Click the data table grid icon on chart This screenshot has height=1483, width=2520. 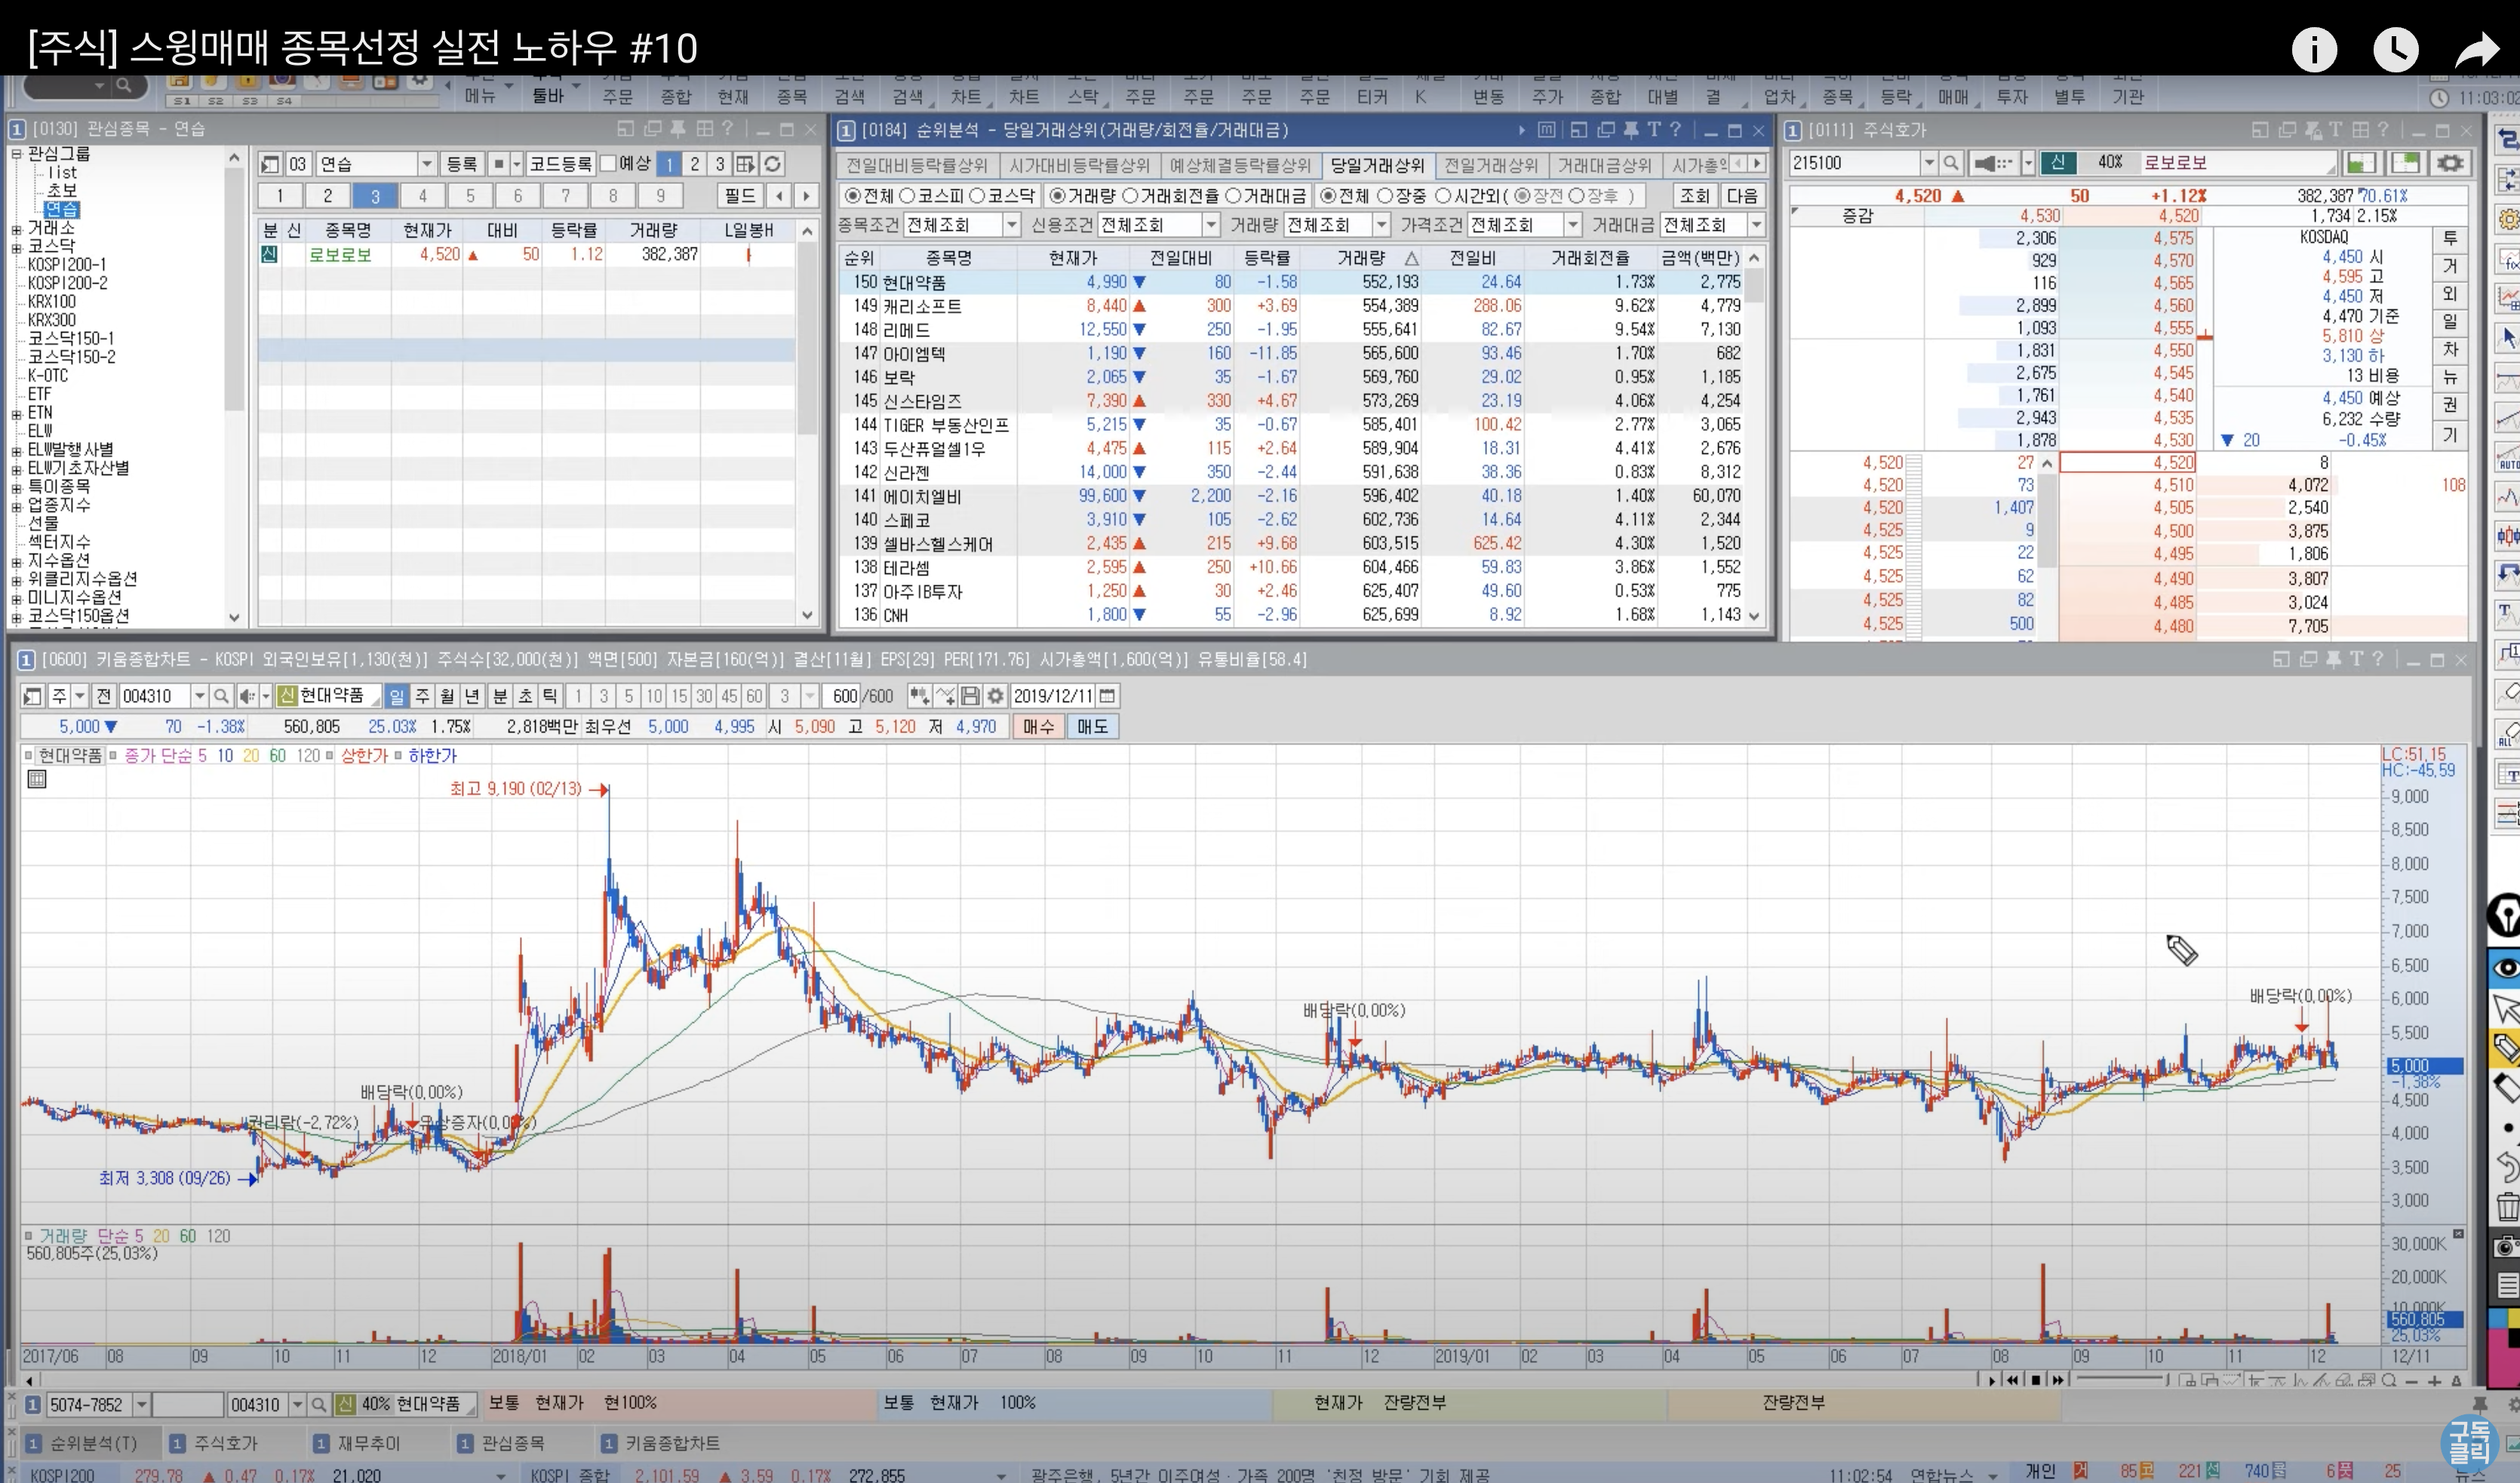37,780
